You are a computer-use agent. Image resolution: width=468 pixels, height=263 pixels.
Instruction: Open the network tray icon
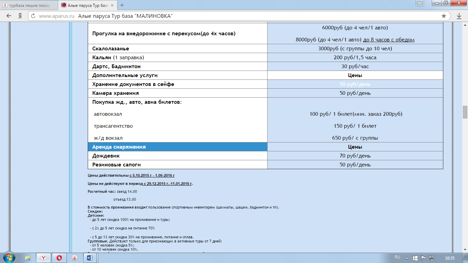tap(432, 258)
